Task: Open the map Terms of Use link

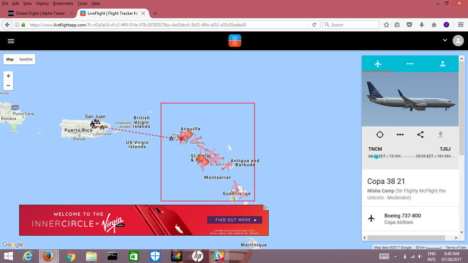Action: [x=456, y=247]
